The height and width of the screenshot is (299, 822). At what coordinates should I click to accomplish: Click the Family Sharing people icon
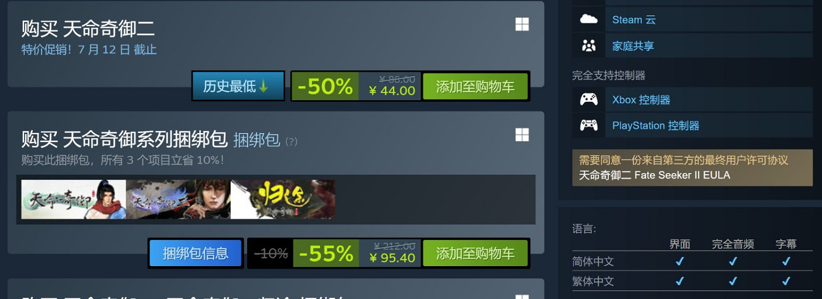(x=589, y=46)
